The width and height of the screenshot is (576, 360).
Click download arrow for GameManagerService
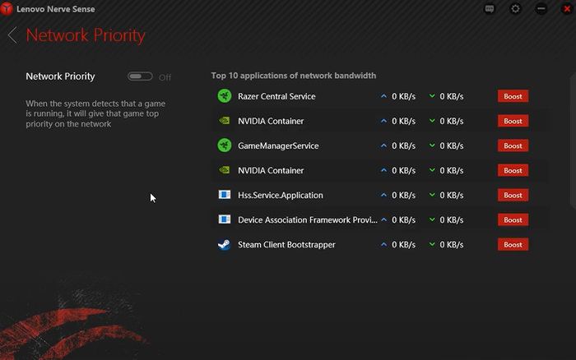(432, 145)
